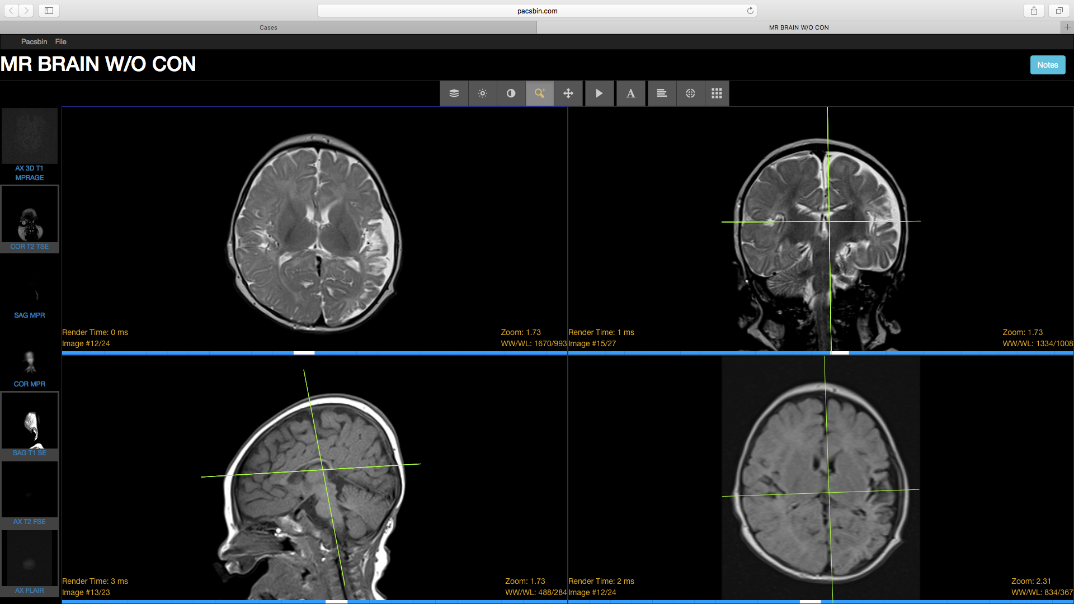Select the brightness adjustment tool
Image resolution: width=1074 pixels, height=604 pixels.
pyautogui.click(x=483, y=93)
